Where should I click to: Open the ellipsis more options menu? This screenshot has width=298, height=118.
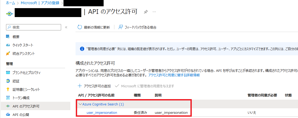154,12
